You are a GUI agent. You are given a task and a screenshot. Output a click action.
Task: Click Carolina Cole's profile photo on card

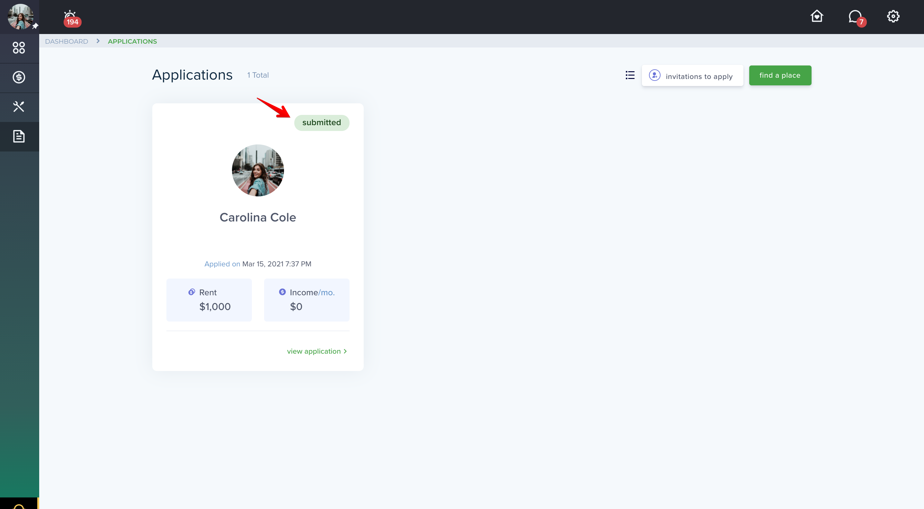(258, 170)
